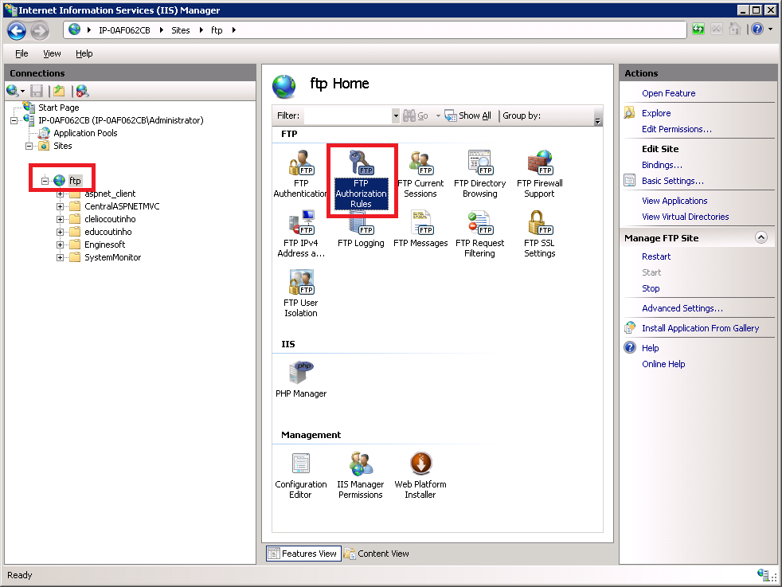Open FTP Current Sessions feature
The image size is (782, 587).
[420, 174]
